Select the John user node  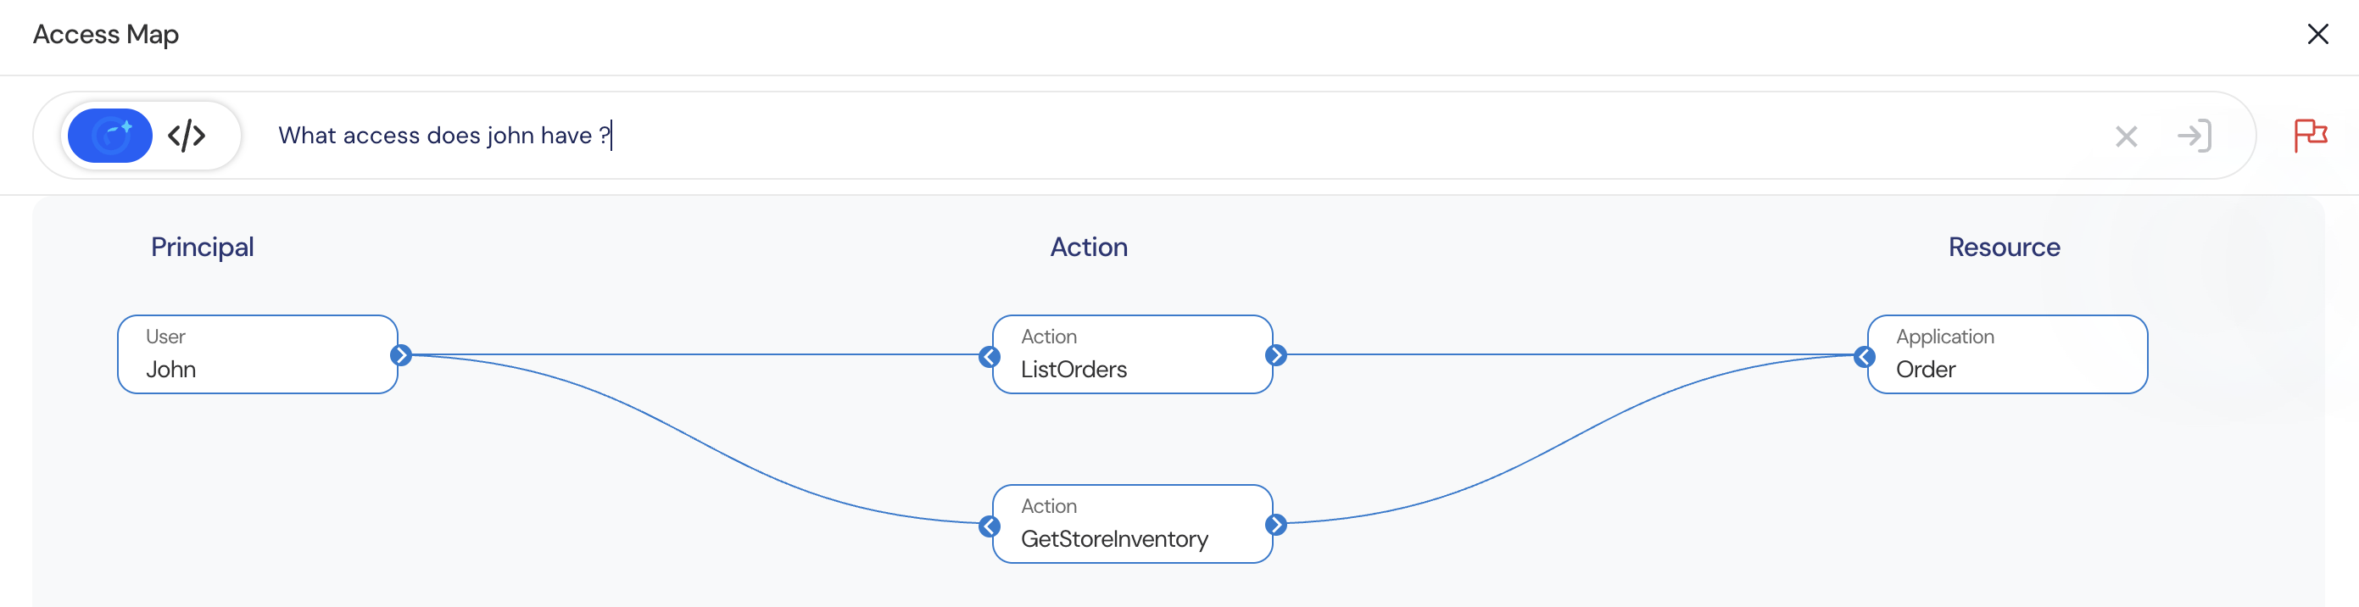tap(257, 354)
